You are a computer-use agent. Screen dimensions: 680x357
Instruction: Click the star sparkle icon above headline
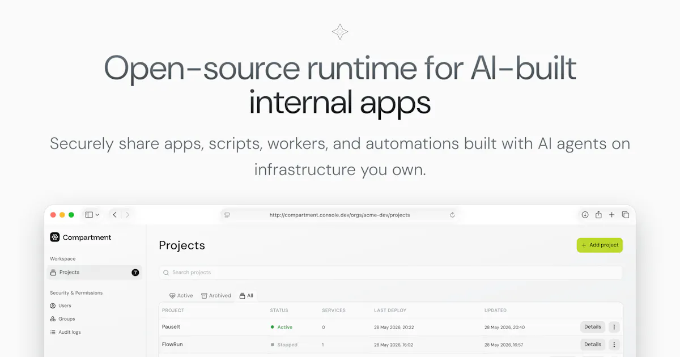point(340,32)
